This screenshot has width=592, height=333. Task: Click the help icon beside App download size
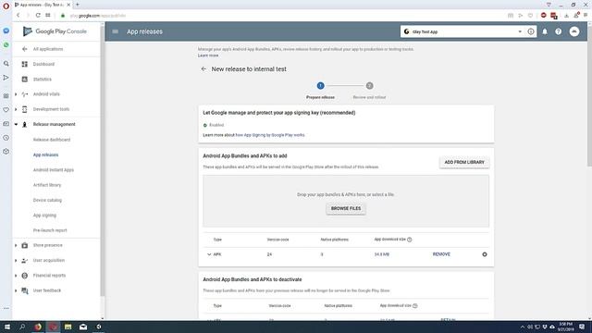[410, 240]
